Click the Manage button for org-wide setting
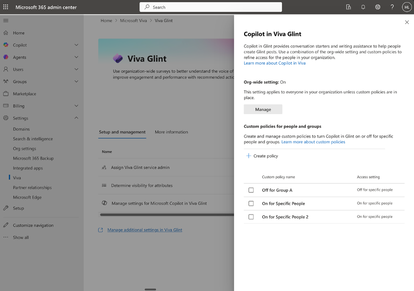The height and width of the screenshot is (291, 414). pos(263,109)
